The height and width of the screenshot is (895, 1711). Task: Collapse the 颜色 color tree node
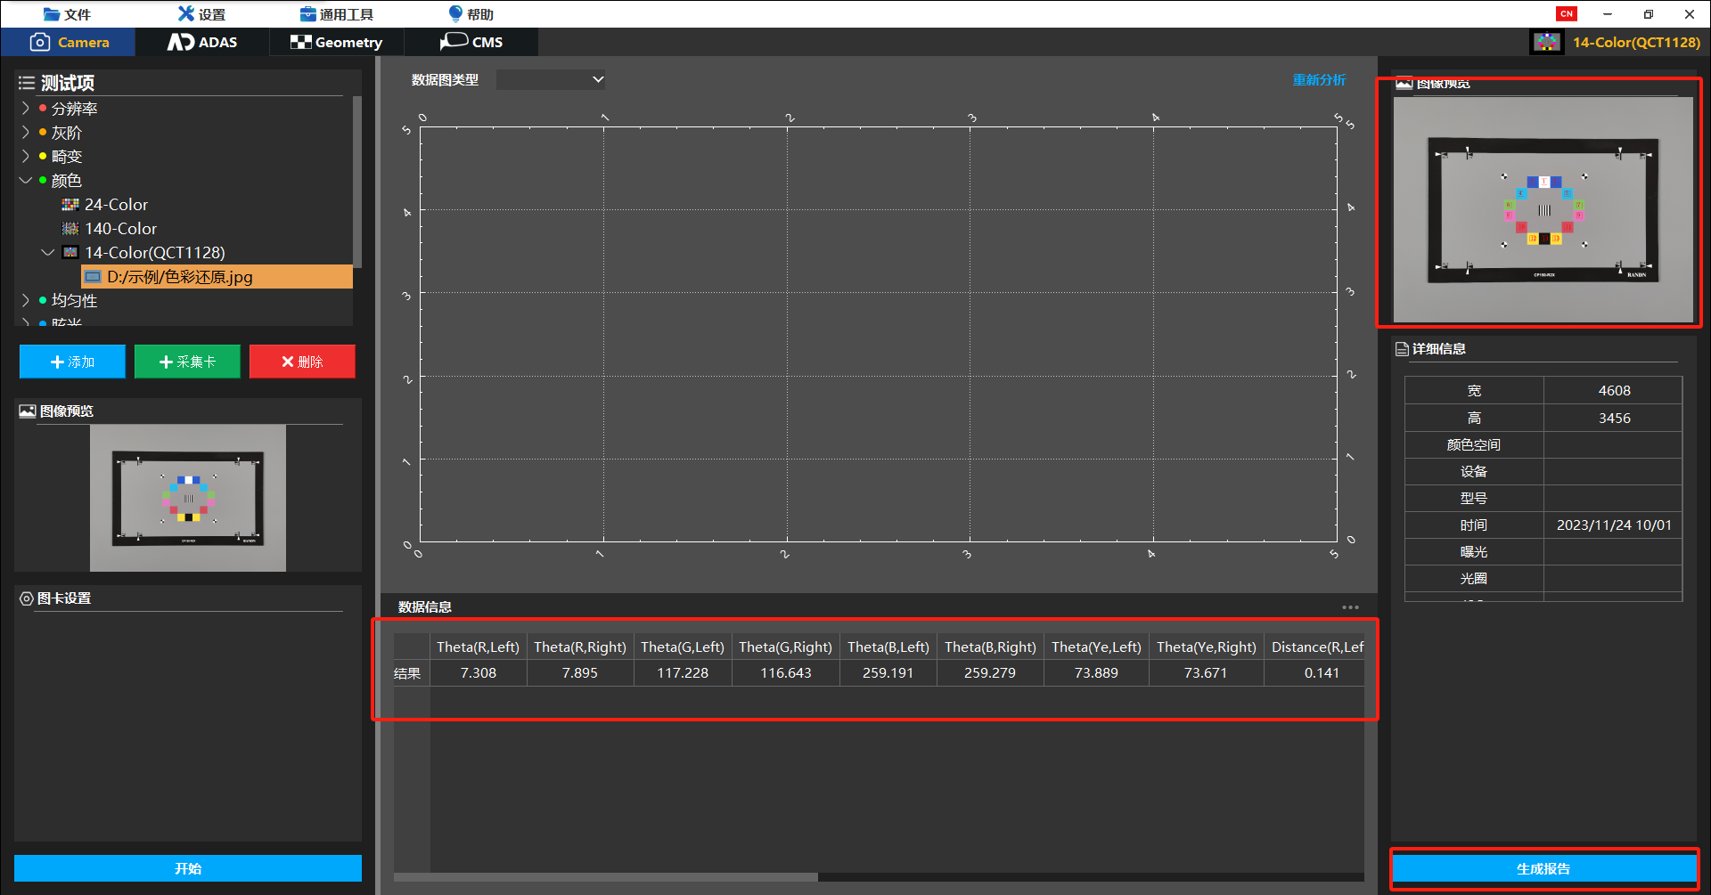click(26, 180)
